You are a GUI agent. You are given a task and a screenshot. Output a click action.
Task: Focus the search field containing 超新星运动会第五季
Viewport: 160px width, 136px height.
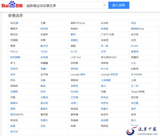tap(66, 5)
